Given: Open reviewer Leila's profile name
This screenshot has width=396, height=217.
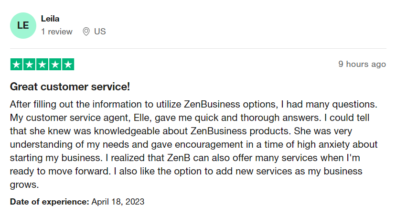Looking at the screenshot, I should coord(50,19).
